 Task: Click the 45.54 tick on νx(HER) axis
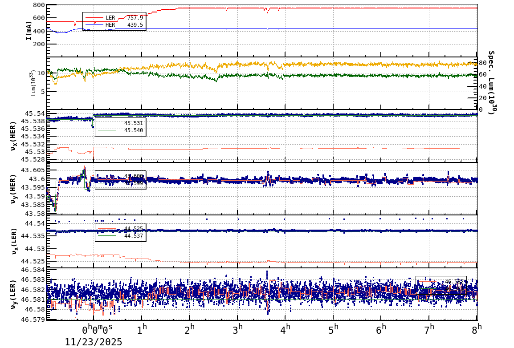(x=35, y=113)
